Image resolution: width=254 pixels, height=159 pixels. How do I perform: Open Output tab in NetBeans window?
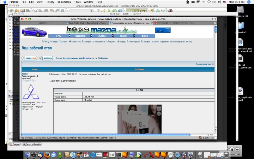pyautogui.click(x=15, y=144)
